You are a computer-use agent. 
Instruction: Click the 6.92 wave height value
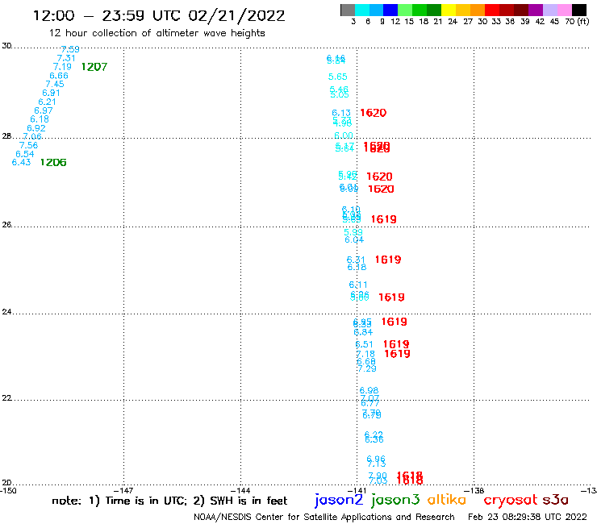(36, 128)
